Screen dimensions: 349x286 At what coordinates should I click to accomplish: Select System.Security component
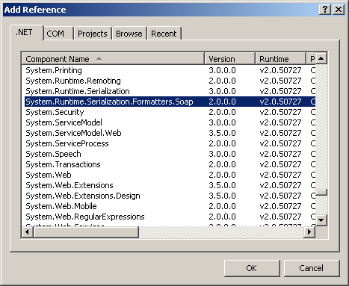170,112
